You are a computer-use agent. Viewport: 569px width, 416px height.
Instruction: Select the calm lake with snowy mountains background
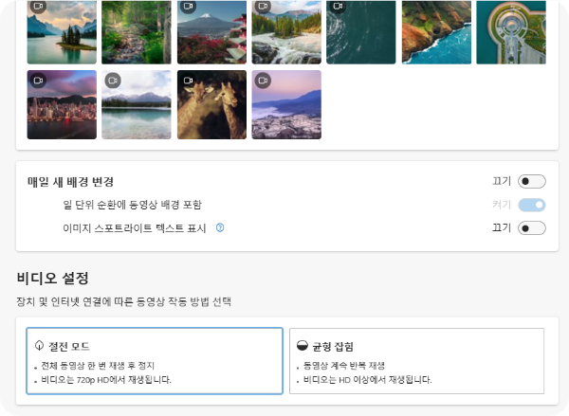click(x=137, y=104)
